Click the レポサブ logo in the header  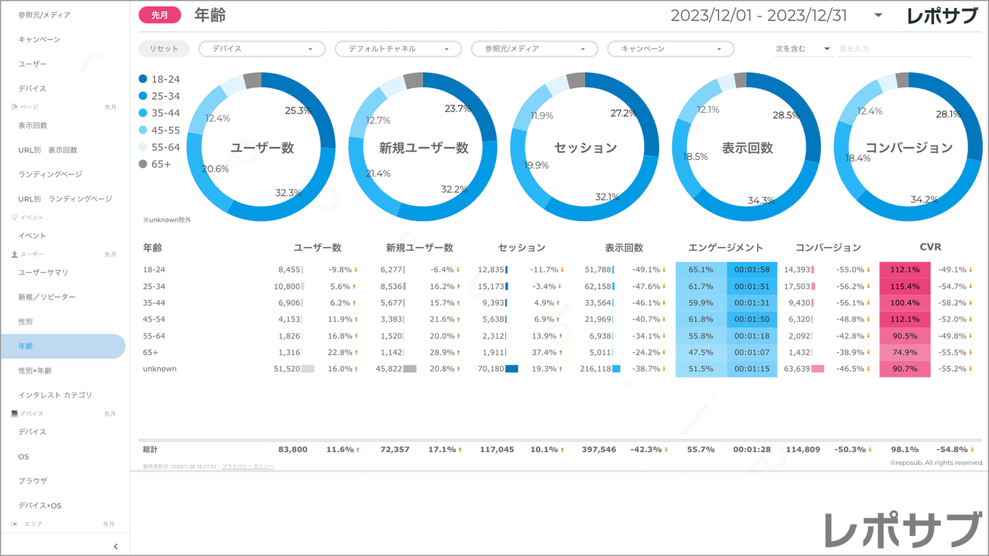942,16
